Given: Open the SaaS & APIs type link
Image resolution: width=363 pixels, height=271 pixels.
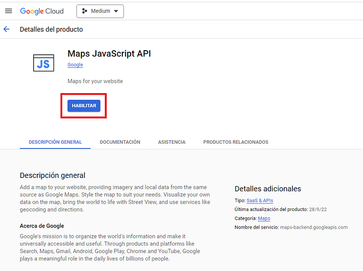Looking at the screenshot, I should [260, 201].
